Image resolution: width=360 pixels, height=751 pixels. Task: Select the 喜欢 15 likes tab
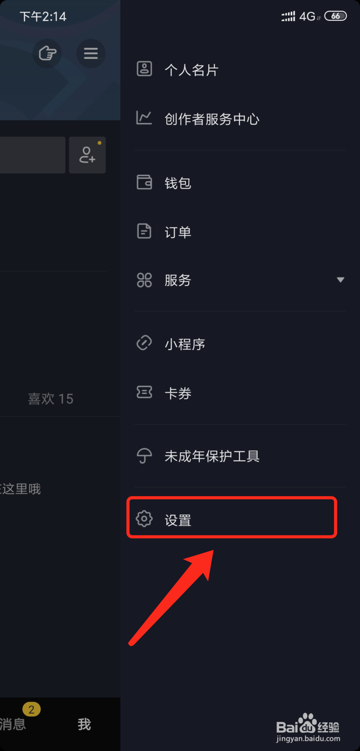(x=51, y=399)
